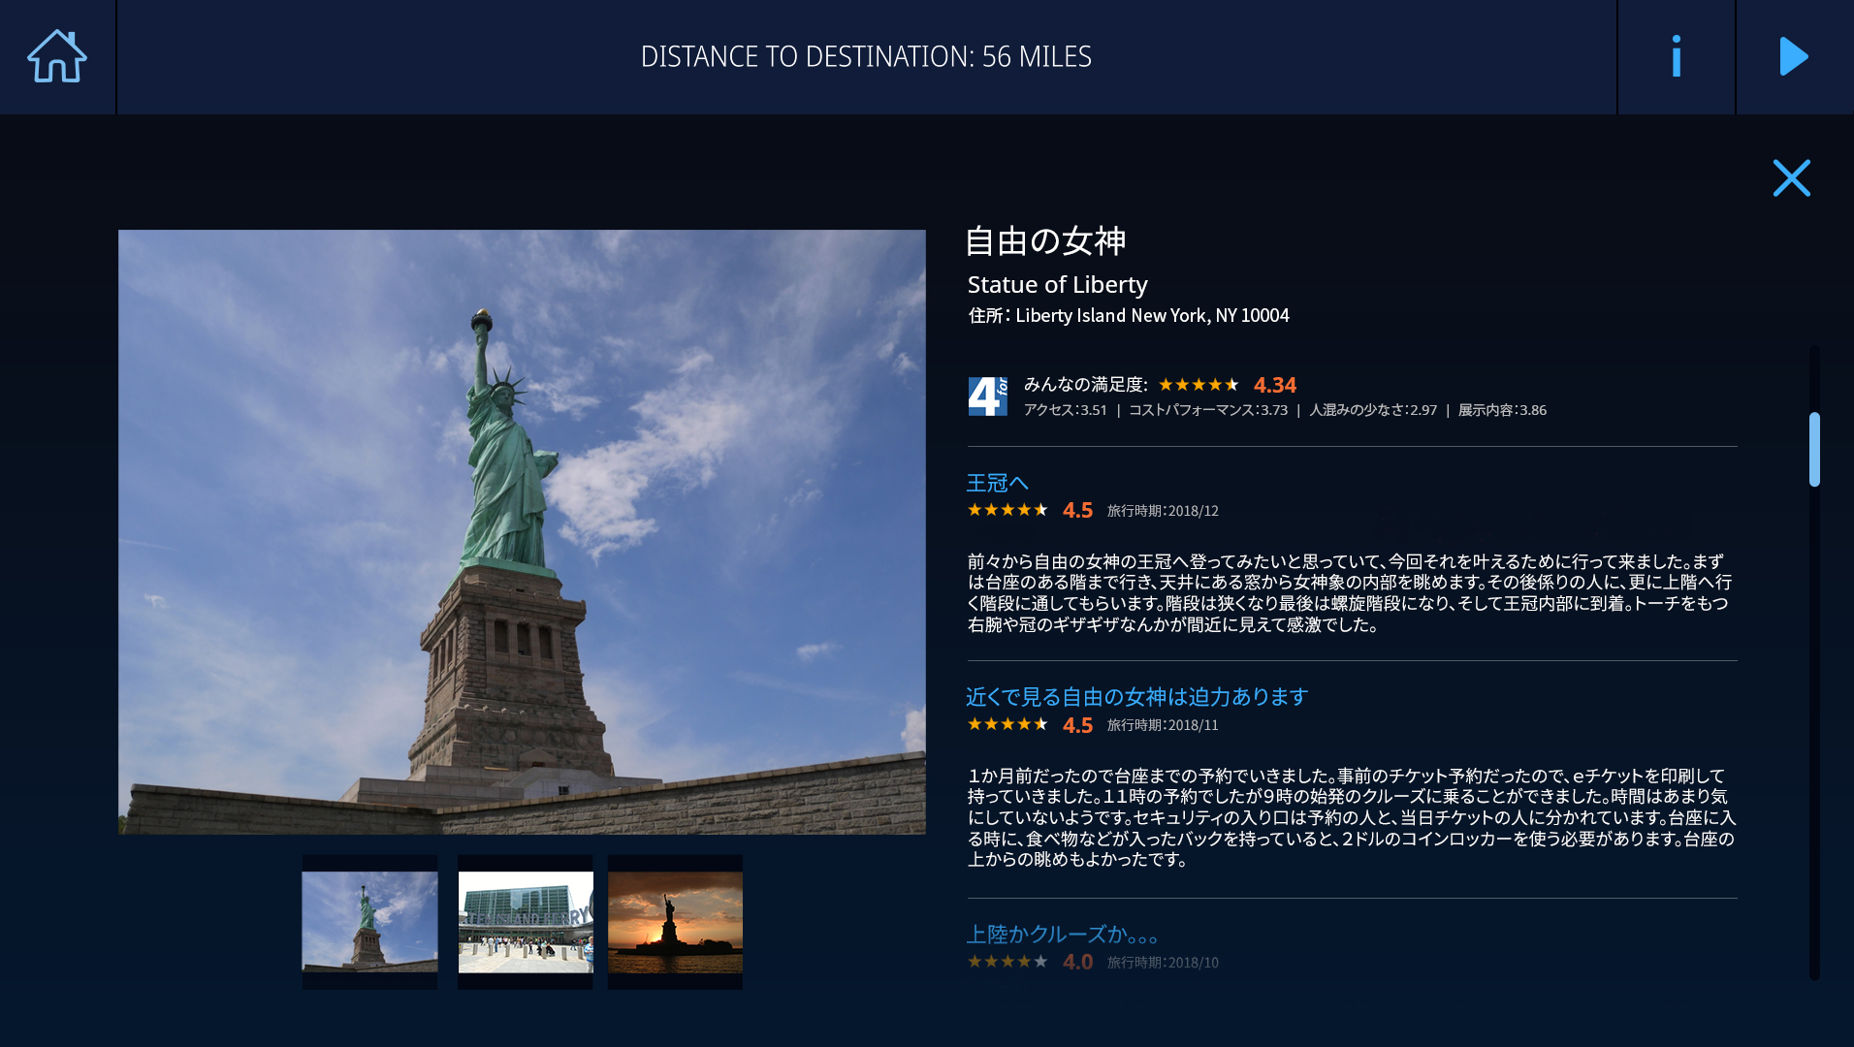This screenshot has width=1854, height=1047.
Task: Open the review 上陸かクルーズか。。。
Action: click(x=1062, y=935)
